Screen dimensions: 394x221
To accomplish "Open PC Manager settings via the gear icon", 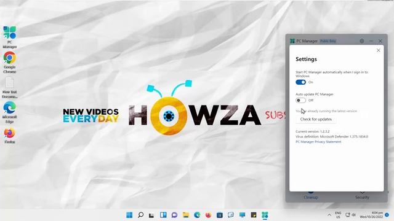I will [x=362, y=41].
